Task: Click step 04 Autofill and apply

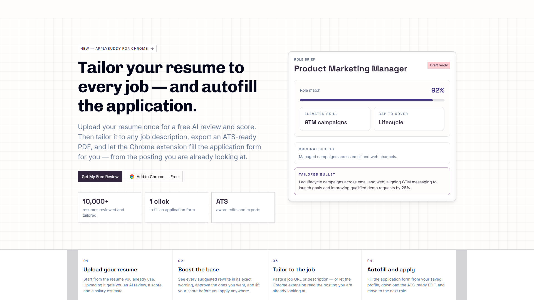Action: click(x=409, y=275)
